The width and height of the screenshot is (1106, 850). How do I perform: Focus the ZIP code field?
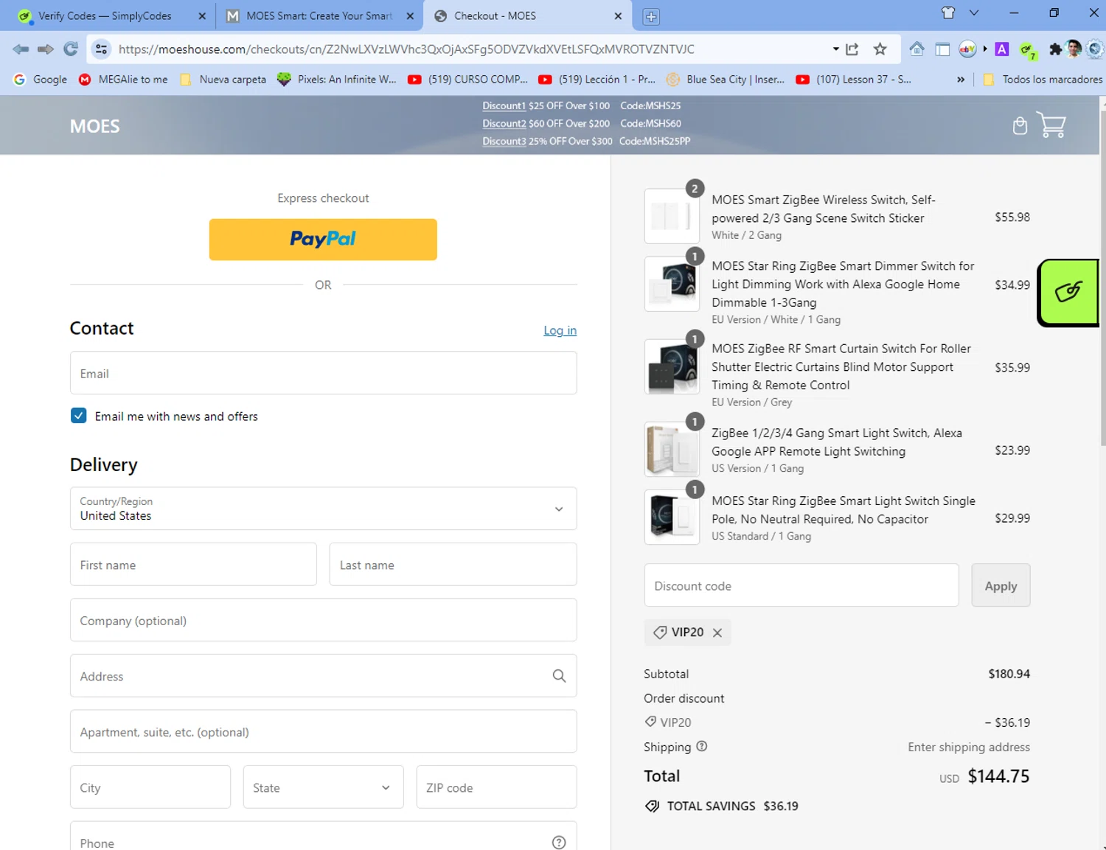coord(496,787)
